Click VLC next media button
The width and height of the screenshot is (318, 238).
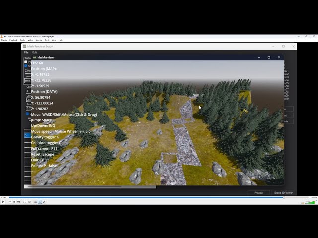19,202
